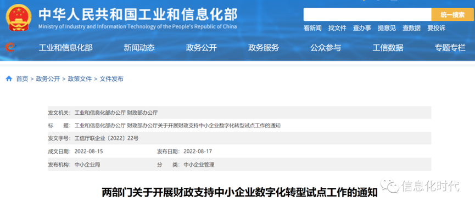
Task: Click the red gear logo icon
Action: (x=9, y=47)
